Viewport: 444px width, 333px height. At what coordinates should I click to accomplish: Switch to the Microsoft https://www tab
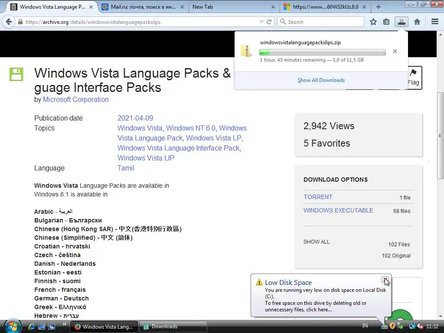322,7
